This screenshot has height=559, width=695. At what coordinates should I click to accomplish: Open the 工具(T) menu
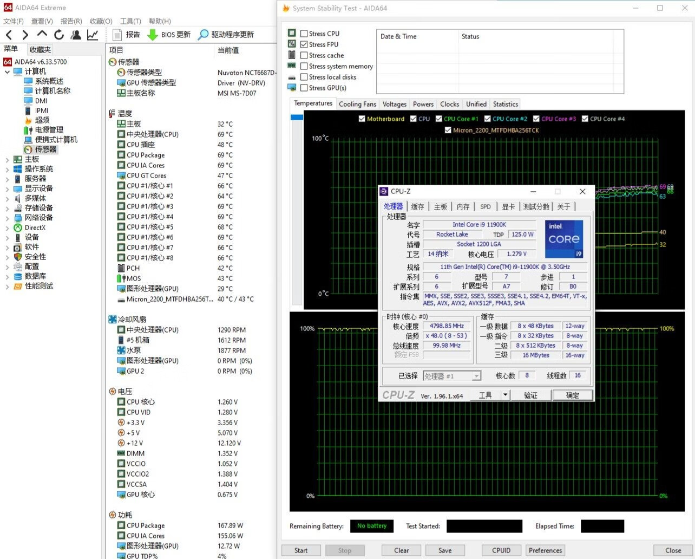click(x=130, y=21)
